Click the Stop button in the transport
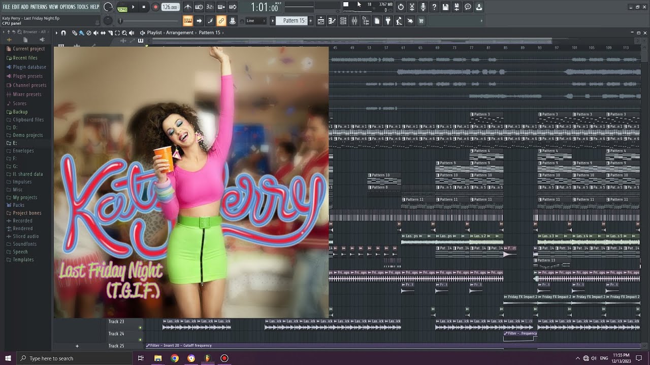This screenshot has height=365, width=650. (144, 7)
